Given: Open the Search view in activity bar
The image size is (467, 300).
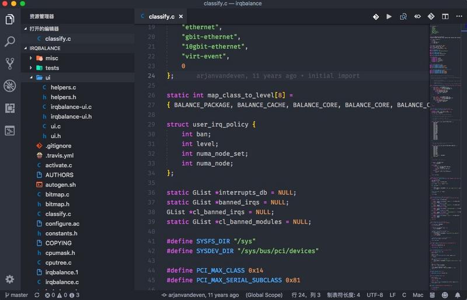Looking at the screenshot, I should coord(10,41).
